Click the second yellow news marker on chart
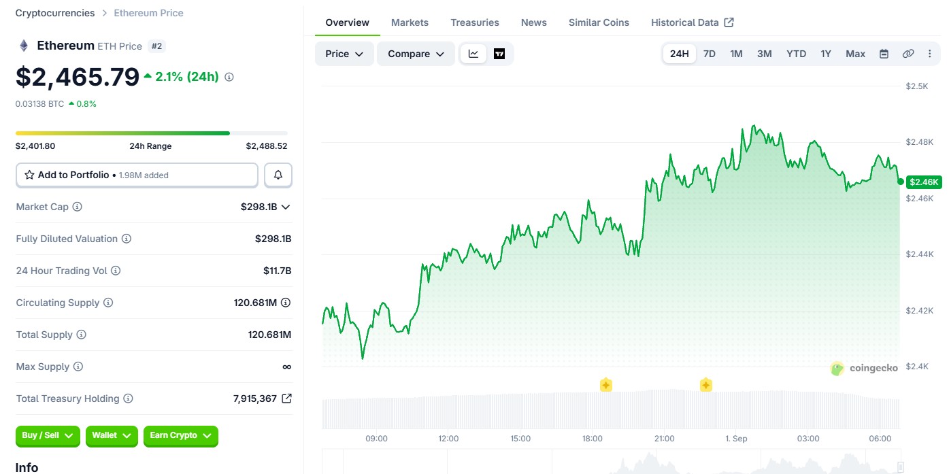The image size is (949, 474). click(x=706, y=385)
